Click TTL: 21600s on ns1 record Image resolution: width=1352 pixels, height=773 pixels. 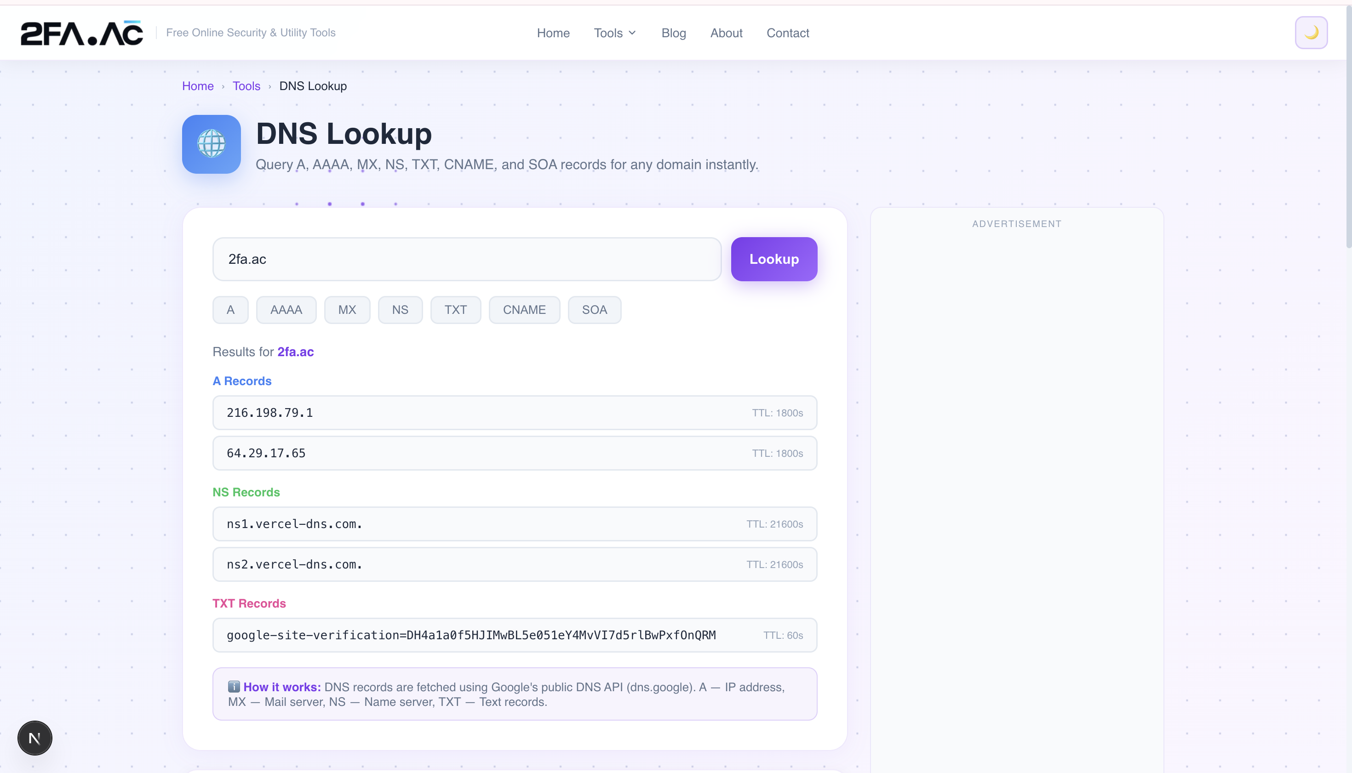774,523
